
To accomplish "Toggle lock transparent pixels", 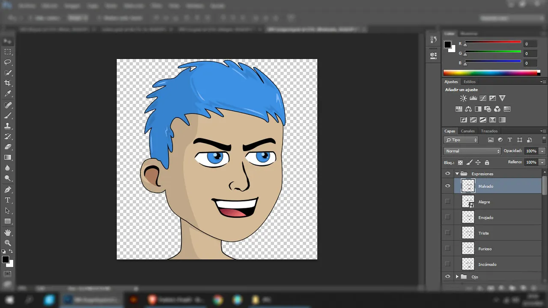I will 460,163.
